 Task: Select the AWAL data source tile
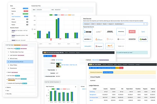click(110, 32)
